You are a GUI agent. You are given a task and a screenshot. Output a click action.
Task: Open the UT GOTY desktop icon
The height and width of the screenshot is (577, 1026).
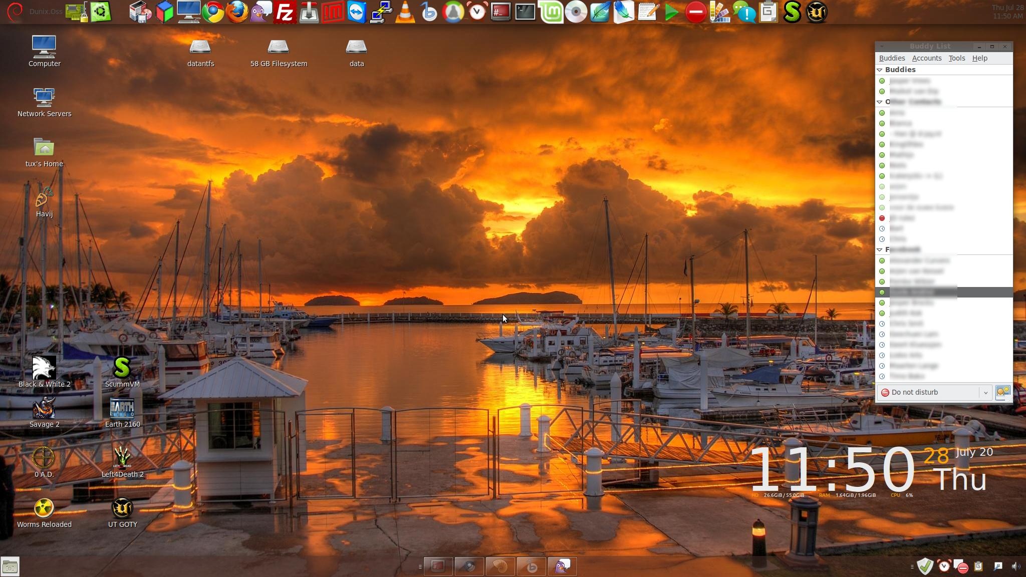tap(122, 512)
